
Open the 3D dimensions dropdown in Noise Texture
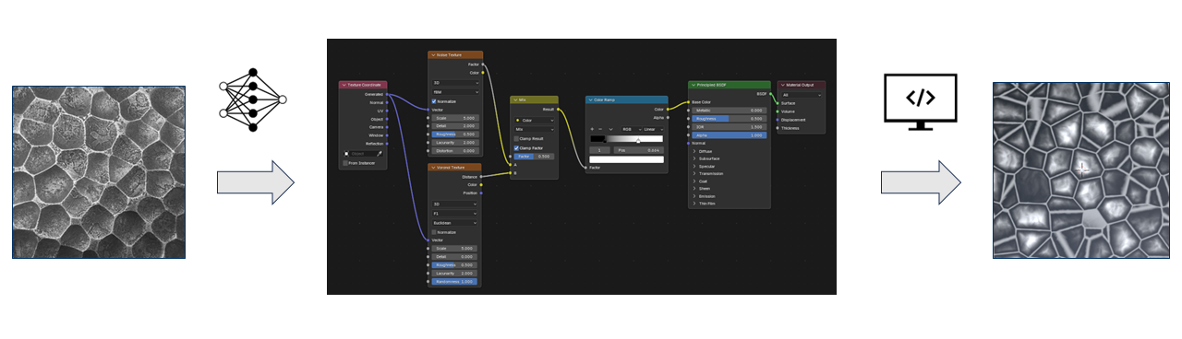(x=455, y=82)
